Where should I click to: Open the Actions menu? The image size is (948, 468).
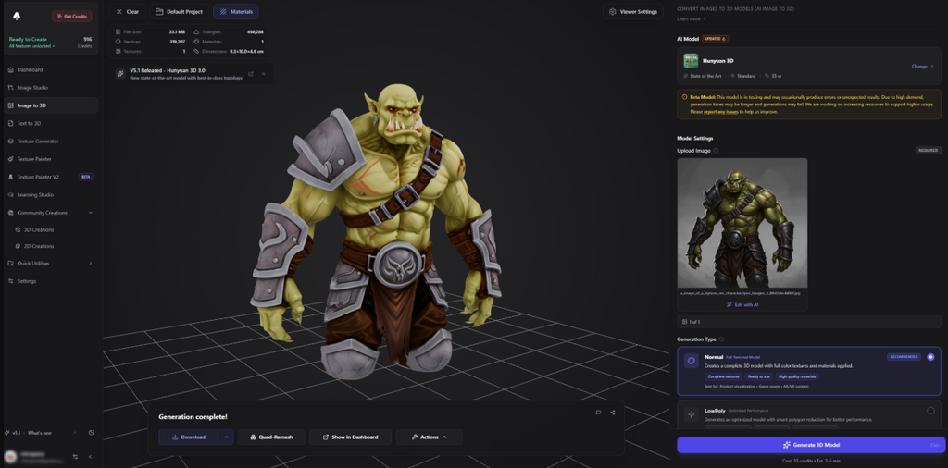pos(430,437)
